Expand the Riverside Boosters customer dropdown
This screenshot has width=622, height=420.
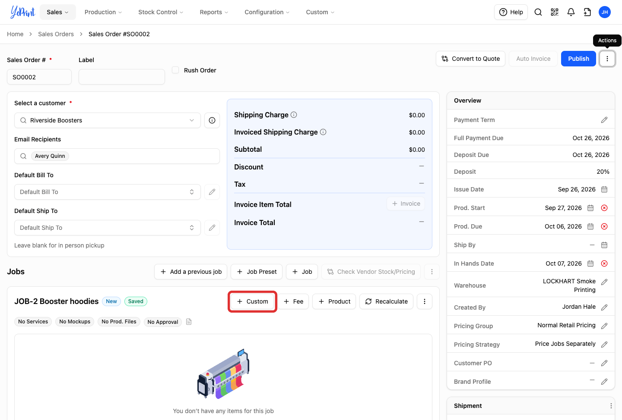[108, 120]
